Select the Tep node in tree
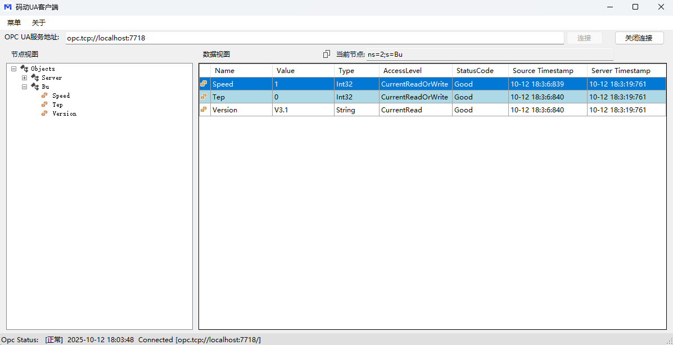 [57, 105]
